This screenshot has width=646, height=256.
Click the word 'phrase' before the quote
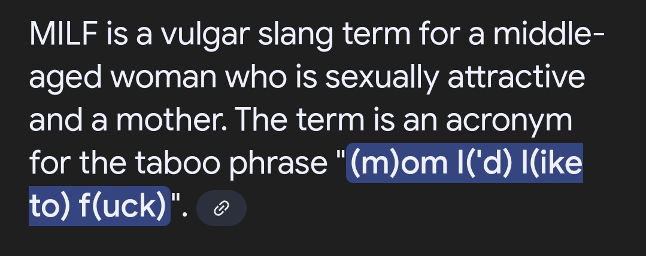278,164
